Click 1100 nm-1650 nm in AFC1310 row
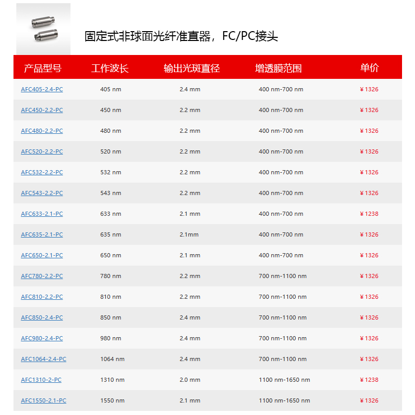The height and width of the screenshot is (415, 415). [x=284, y=380]
